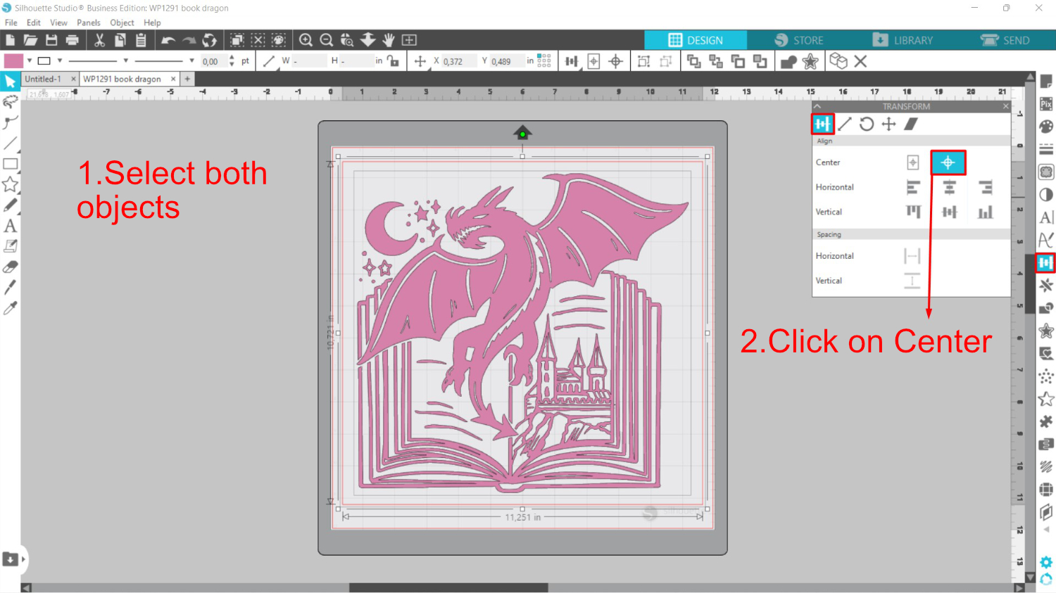Screen dimensions: 1056x593
Task: Weld selected shapes with toolbar icon
Action: point(788,61)
